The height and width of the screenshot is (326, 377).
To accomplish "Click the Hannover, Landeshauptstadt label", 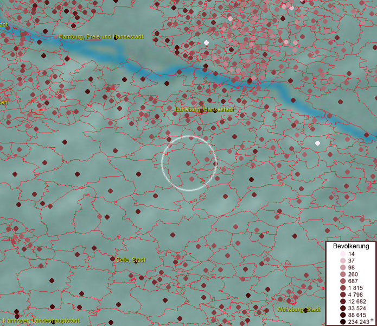I will (41, 321).
